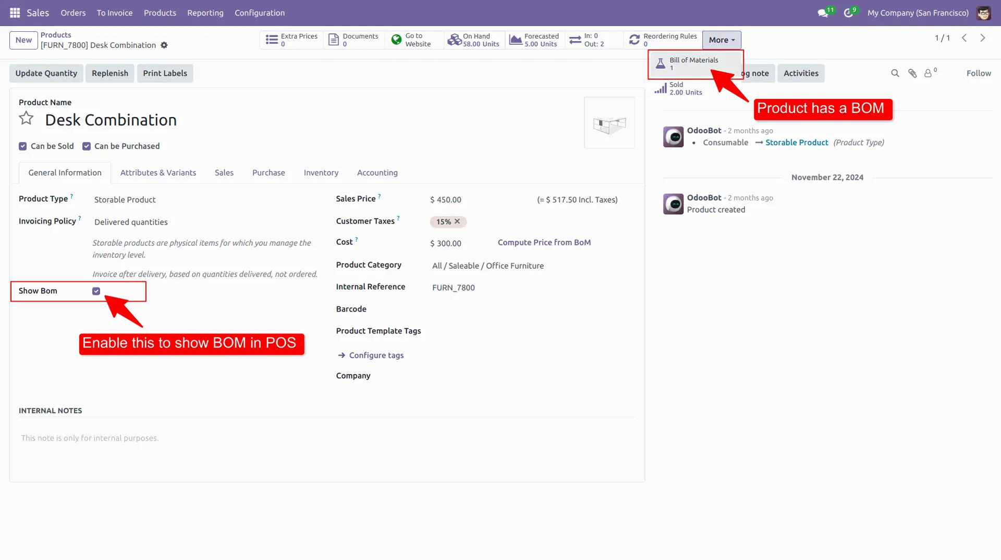This screenshot has width=1001, height=560.
Task: Open Documents stat button
Action: click(x=354, y=40)
